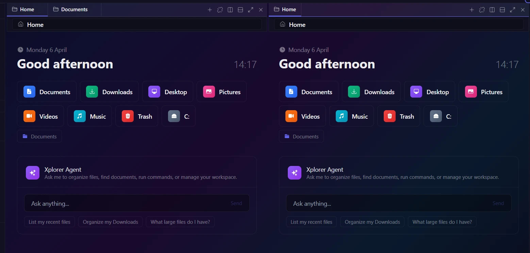Click Send in the left pane agent box

click(x=236, y=203)
